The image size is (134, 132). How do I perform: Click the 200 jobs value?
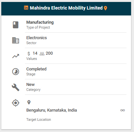click(49, 53)
